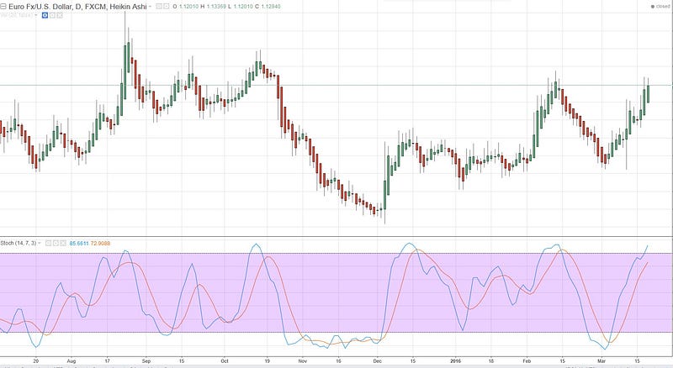Toggle blue eye visibility icon of overlay indicator
Screen dimensions: 673x368
click(45, 15)
